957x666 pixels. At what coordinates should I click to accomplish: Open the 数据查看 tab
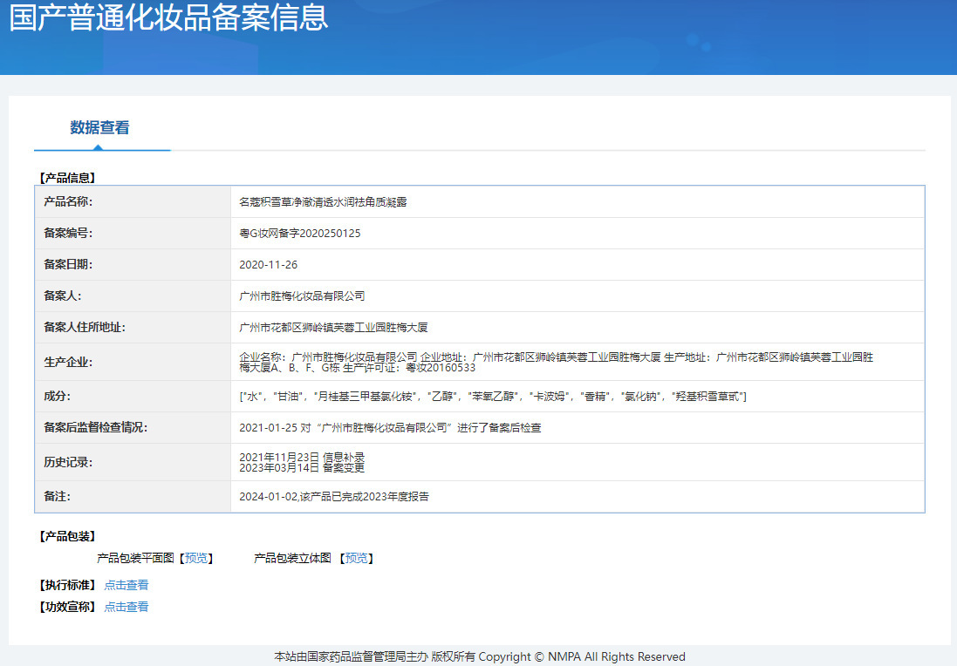click(x=99, y=127)
